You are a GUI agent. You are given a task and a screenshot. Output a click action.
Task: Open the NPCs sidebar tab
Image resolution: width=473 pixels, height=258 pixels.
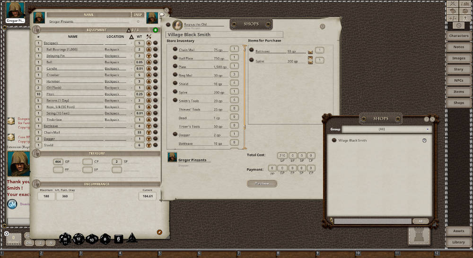(458, 80)
